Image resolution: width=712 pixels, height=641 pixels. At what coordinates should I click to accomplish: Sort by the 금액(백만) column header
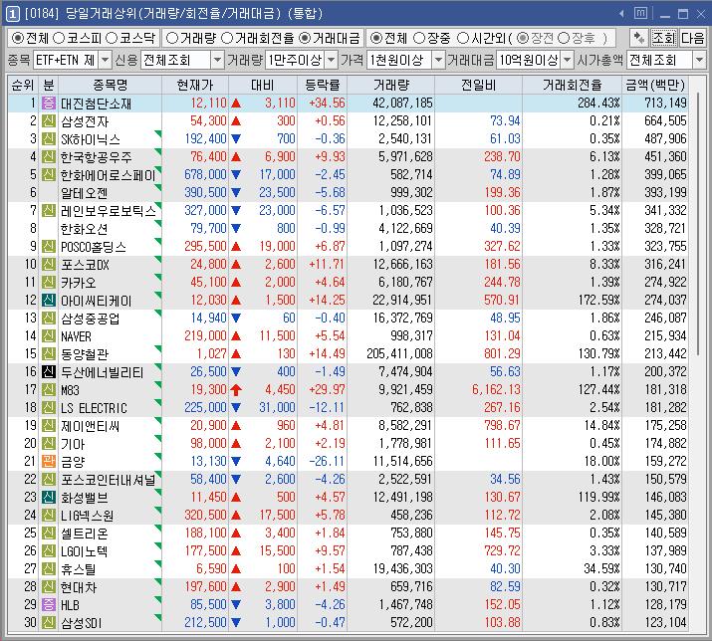[x=655, y=85]
